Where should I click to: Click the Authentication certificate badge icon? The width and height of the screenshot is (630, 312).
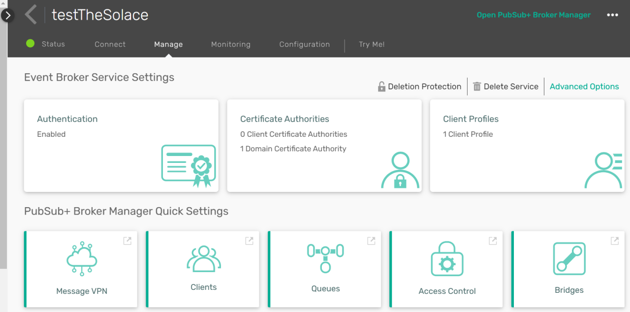point(189,166)
